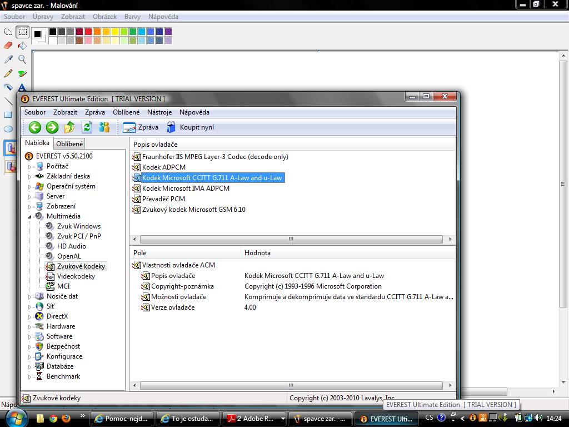The height and width of the screenshot is (427, 569).
Task: Expand the Benchmark tree node
Action: click(30, 377)
